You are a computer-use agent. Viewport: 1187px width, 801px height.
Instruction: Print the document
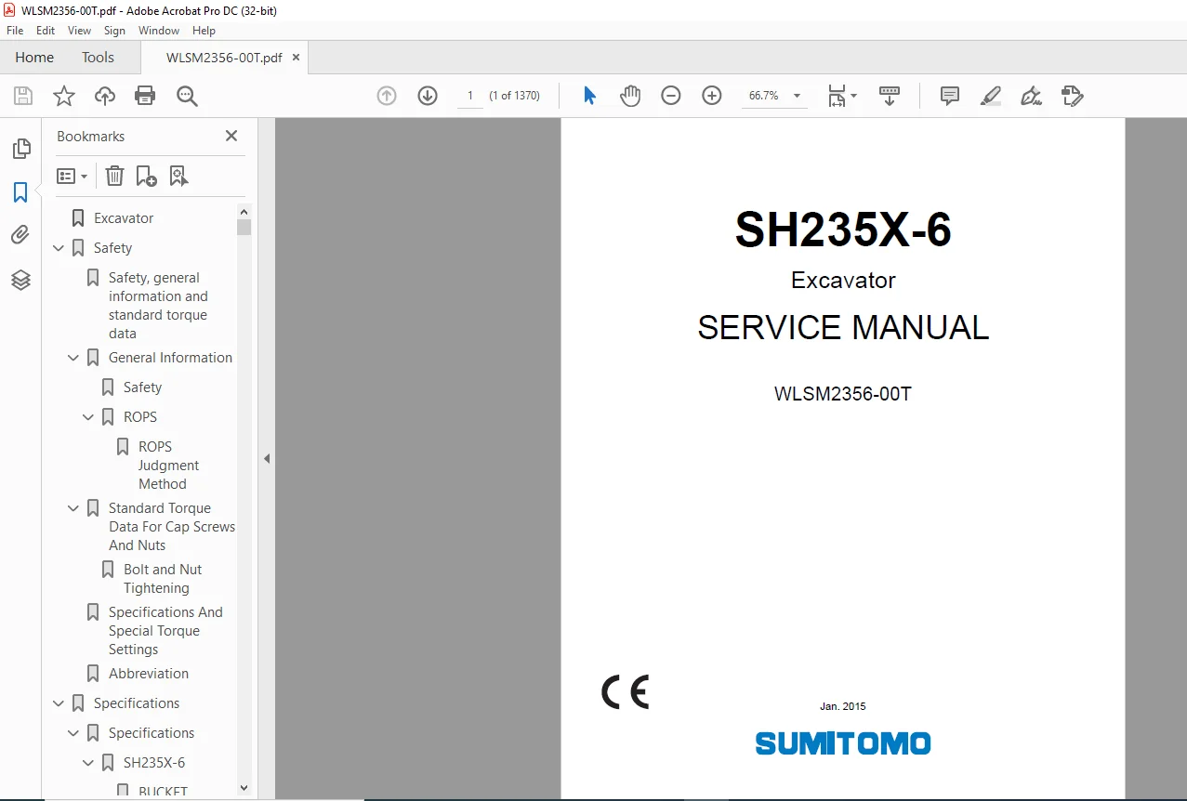click(145, 96)
